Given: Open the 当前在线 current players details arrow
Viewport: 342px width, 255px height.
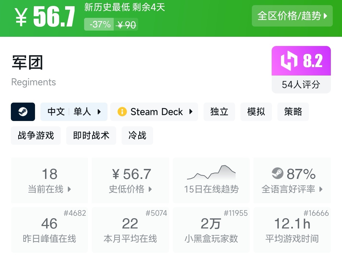Looking at the screenshot, I should 69,189.
